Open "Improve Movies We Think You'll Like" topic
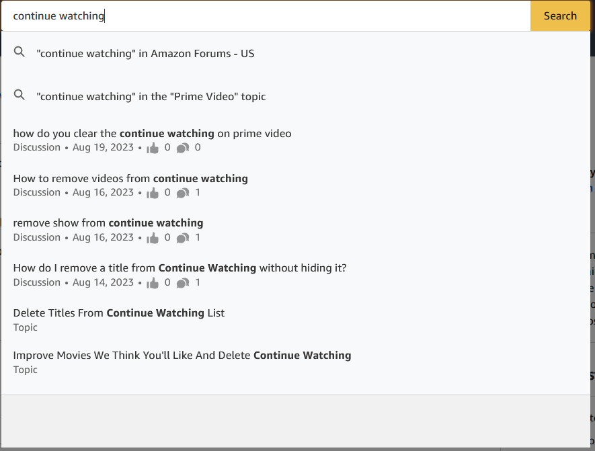The width and height of the screenshot is (595, 451). coord(182,356)
